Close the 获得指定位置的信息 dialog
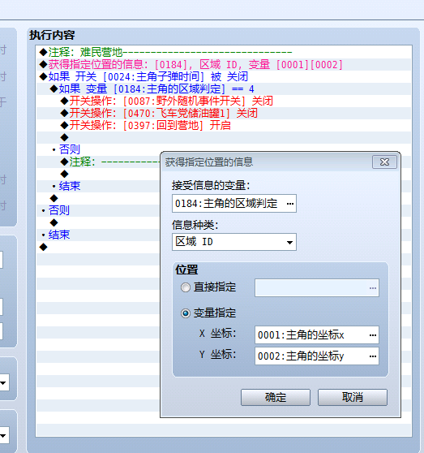This screenshot has width=424, height=453. (x=384, y=162)
